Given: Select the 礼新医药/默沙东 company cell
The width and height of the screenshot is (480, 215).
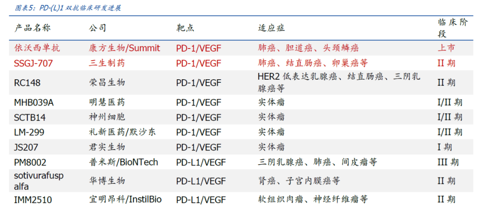Looking at the screenshot, I should 122,132.
